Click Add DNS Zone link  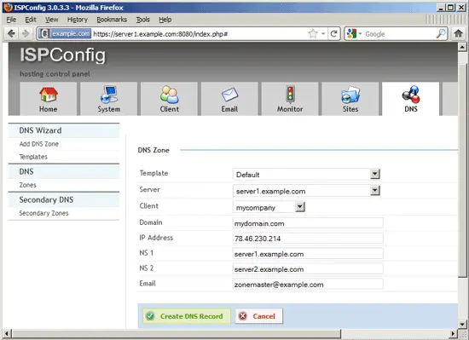(x=39, y=144)
